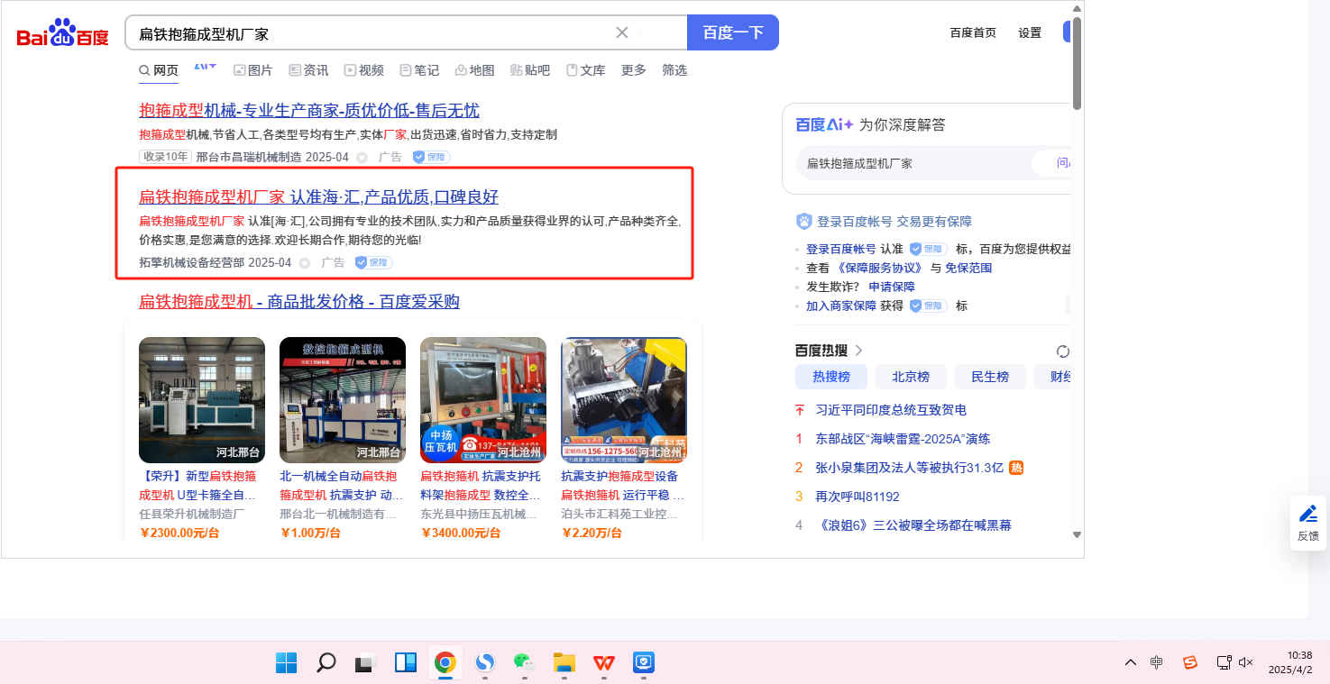Image resolution: width=1330 pixels, height=684 pixels.
Task: Open Sogou browser from the taskbar
Action: click(x=485, y=663)
